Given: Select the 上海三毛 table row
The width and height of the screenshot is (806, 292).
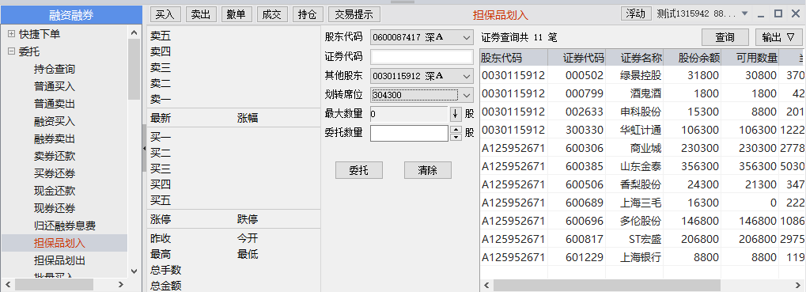Looking at the screenshot, I should coord(642,203).
